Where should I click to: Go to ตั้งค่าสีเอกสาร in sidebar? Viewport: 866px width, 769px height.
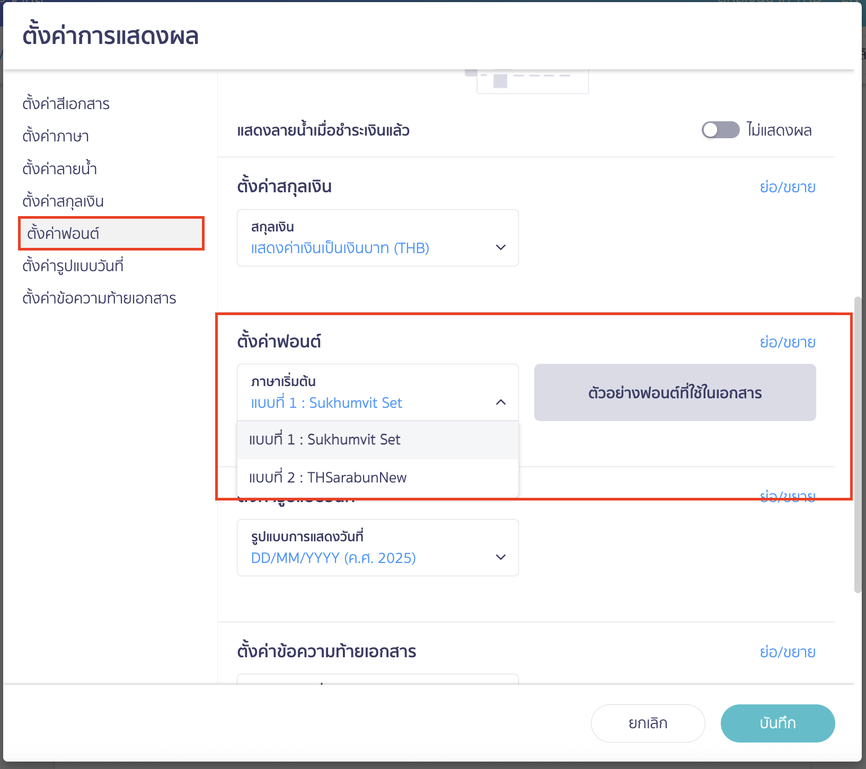pos(66,104)
